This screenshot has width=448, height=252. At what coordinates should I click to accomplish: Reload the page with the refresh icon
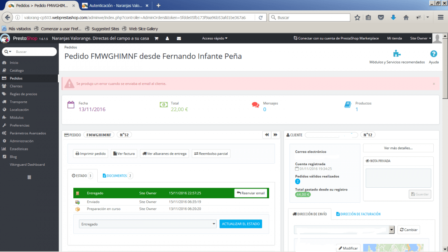tap(261, 18)
